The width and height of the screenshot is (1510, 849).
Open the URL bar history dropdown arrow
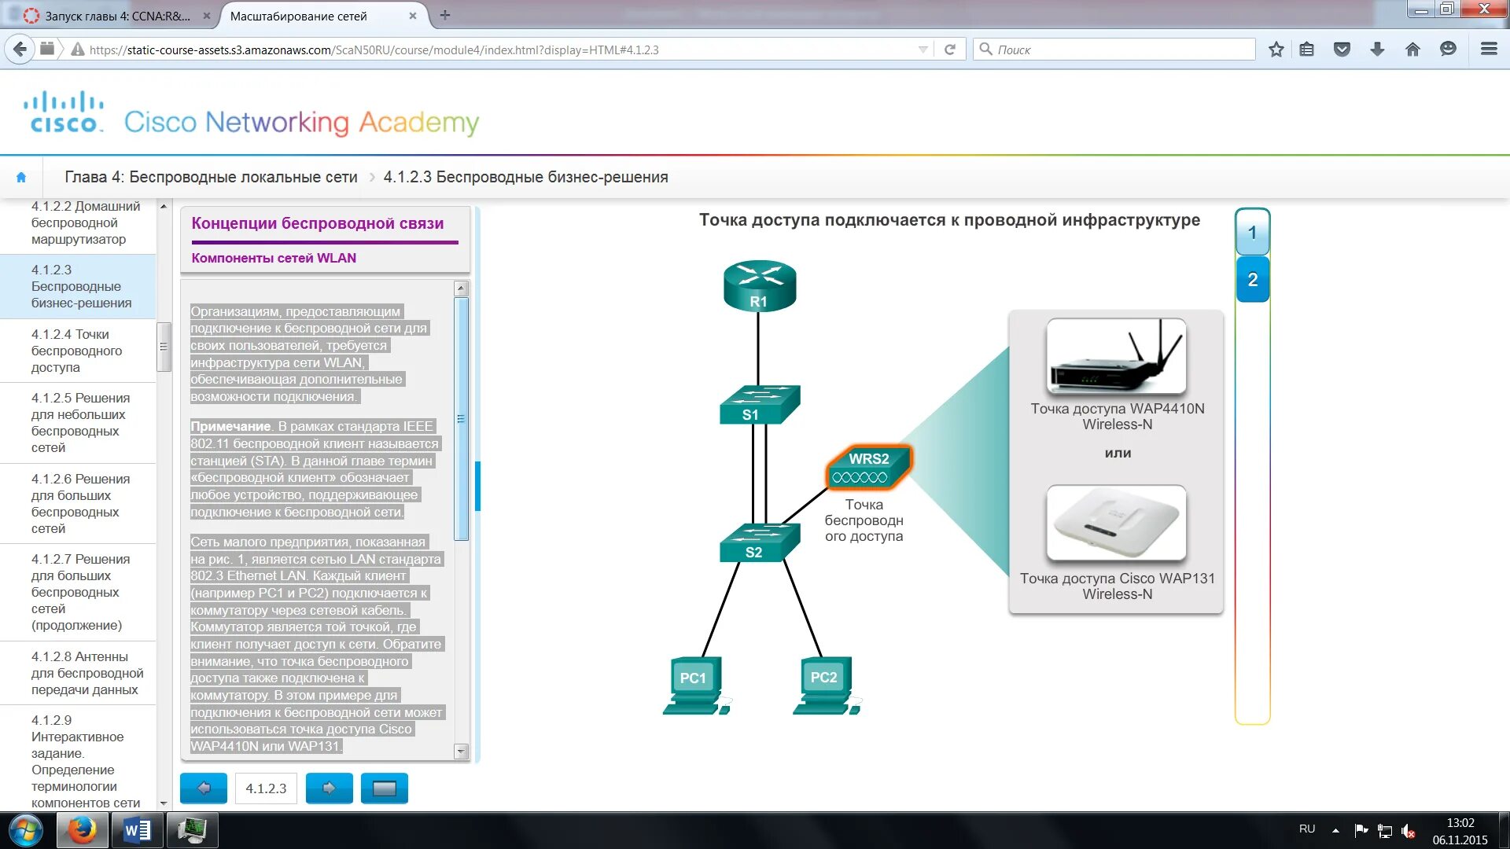[923, 50]
